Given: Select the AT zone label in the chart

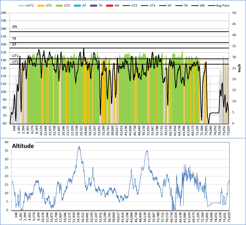Looking at the screenshot, I should click(15, 44).
